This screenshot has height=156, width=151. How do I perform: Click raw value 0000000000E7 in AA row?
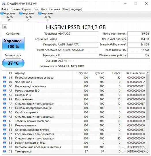coord(136,104)
